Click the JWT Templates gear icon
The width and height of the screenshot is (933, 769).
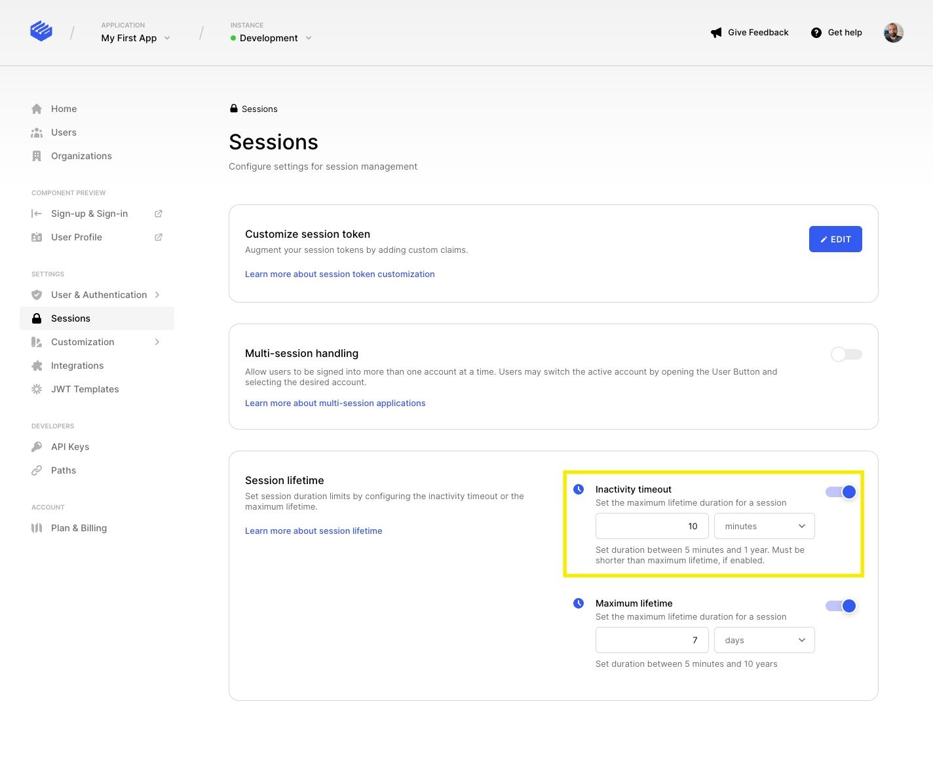(x=37, y=389)
